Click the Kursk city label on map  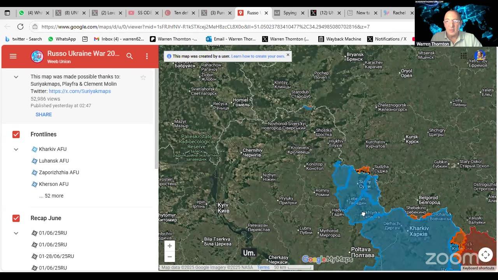412,139
